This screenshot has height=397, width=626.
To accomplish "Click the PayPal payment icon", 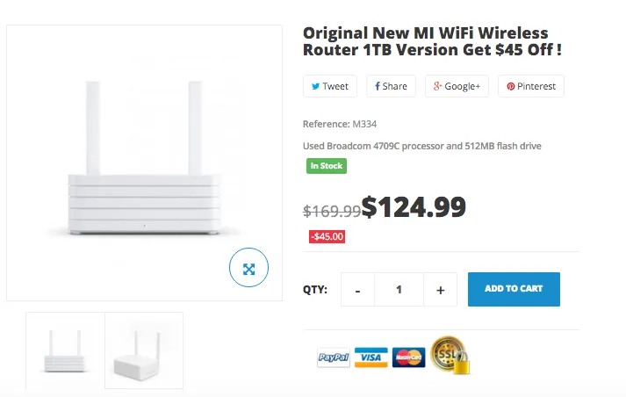I will 334,357.
